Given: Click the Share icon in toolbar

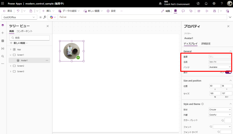Looking at the screenshot, I should tap(199, 11).
